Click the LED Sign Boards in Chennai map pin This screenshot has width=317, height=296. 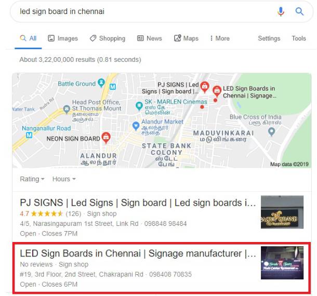pos(217,91)
